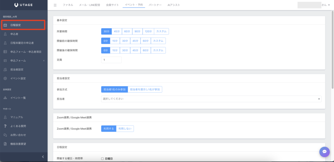This screenshot has height=162, width=334.
Task: Select 担当者1名のみ参加 participation mode
Action: point(114,89)
